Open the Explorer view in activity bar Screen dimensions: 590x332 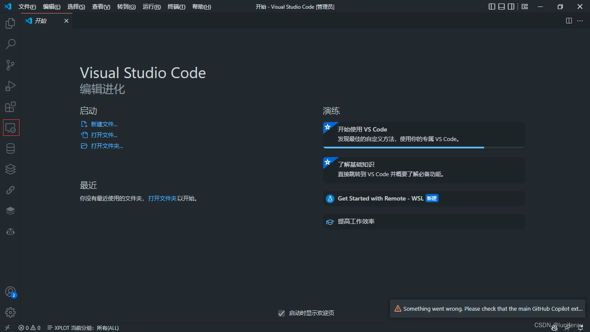tap(10, 23)
